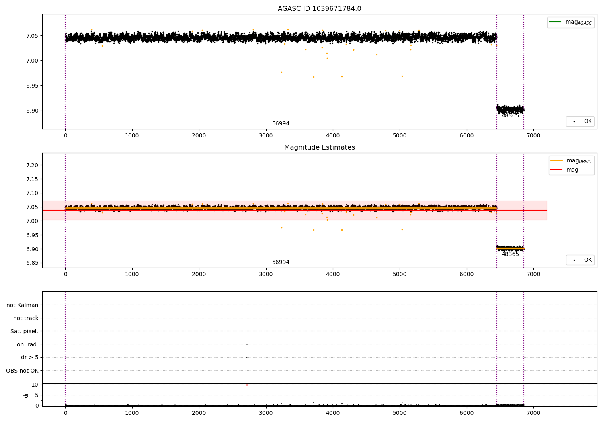Click the red data point in the dr panel

point(247,385)
